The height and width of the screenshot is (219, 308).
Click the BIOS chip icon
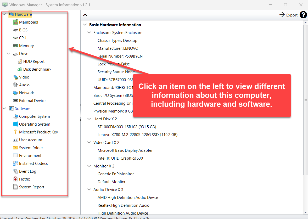(15, 30)
